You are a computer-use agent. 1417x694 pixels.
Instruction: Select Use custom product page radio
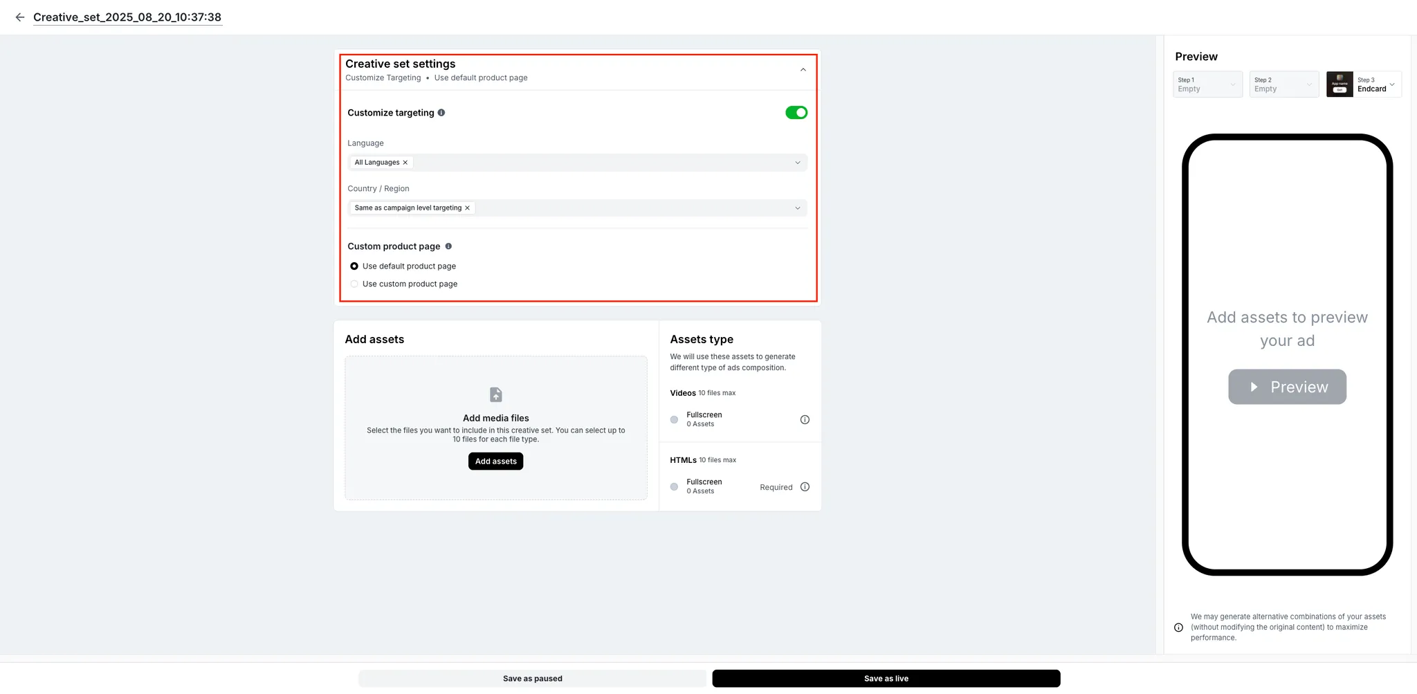(x=354, y=284)
